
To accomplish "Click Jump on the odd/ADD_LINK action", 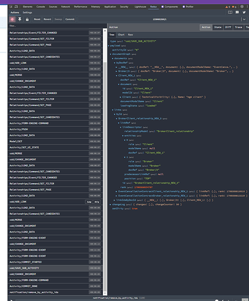I will click(89, 202).
